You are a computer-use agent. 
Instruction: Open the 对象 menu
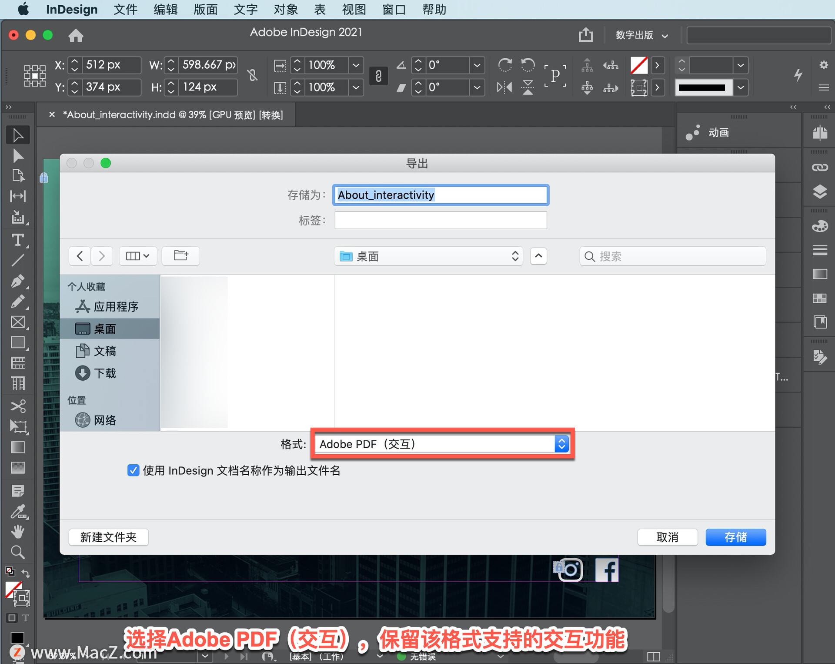tap(285, 9)
